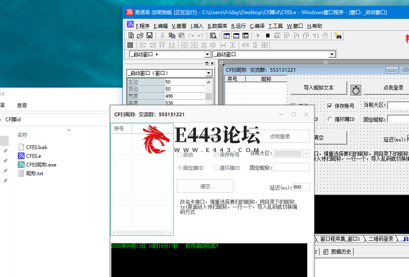This screenshot has width=409, height=277.
Task: Click the 宽度 property value 496
Action: click(x=185, y=96)
